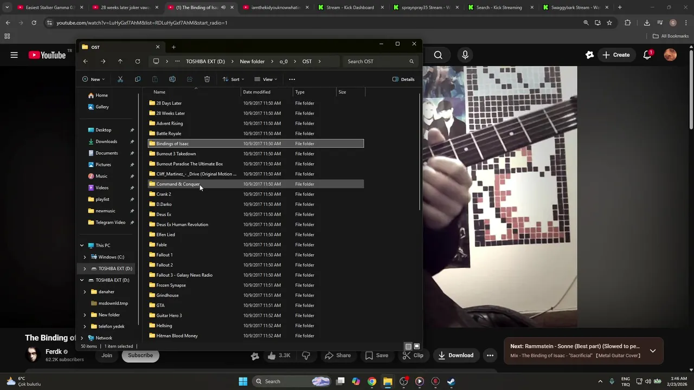Open browser extensions puzzle icon
Viewport: 694px width, 390px height.
click(628, 23)
